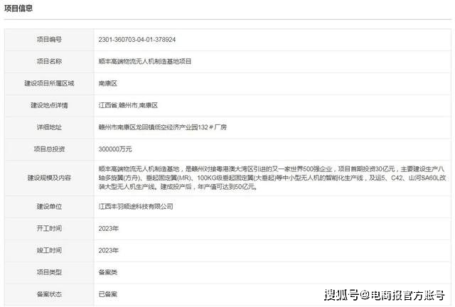455x307 pixels.
Task: Click 江西丰羽顺途科技有限公司 company name
Action: [136, 206]
